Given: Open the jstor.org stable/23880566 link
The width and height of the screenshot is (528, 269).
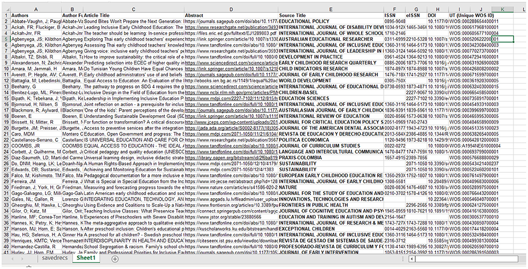Looking at the screenshot, I should tap(231, 217).
